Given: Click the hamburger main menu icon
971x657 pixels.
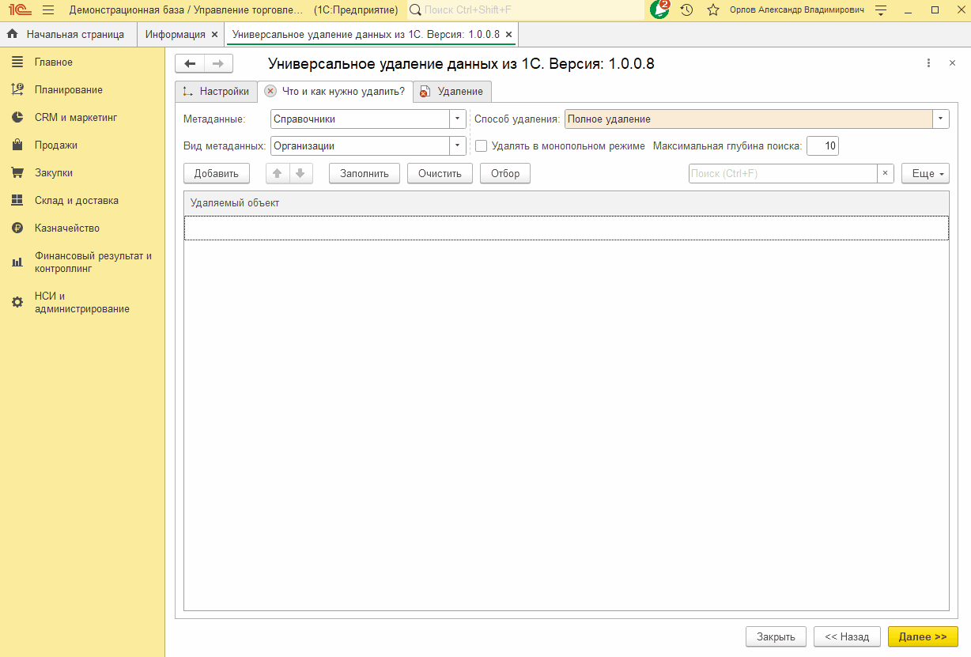Looking at the screenshot, I should 48,10.
